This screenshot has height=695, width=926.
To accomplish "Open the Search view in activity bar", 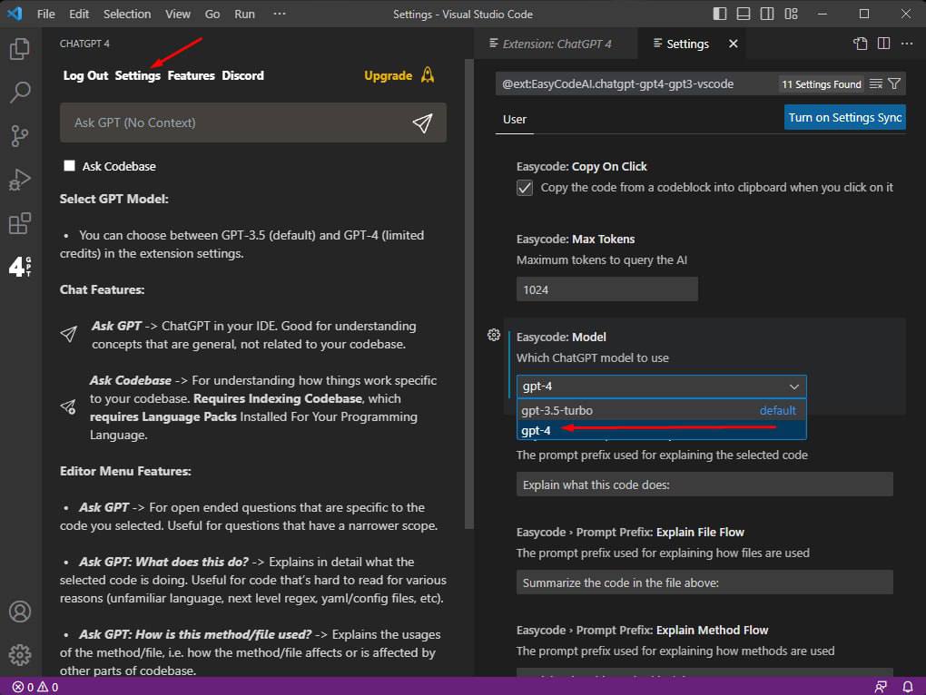I will coord(20,92).
